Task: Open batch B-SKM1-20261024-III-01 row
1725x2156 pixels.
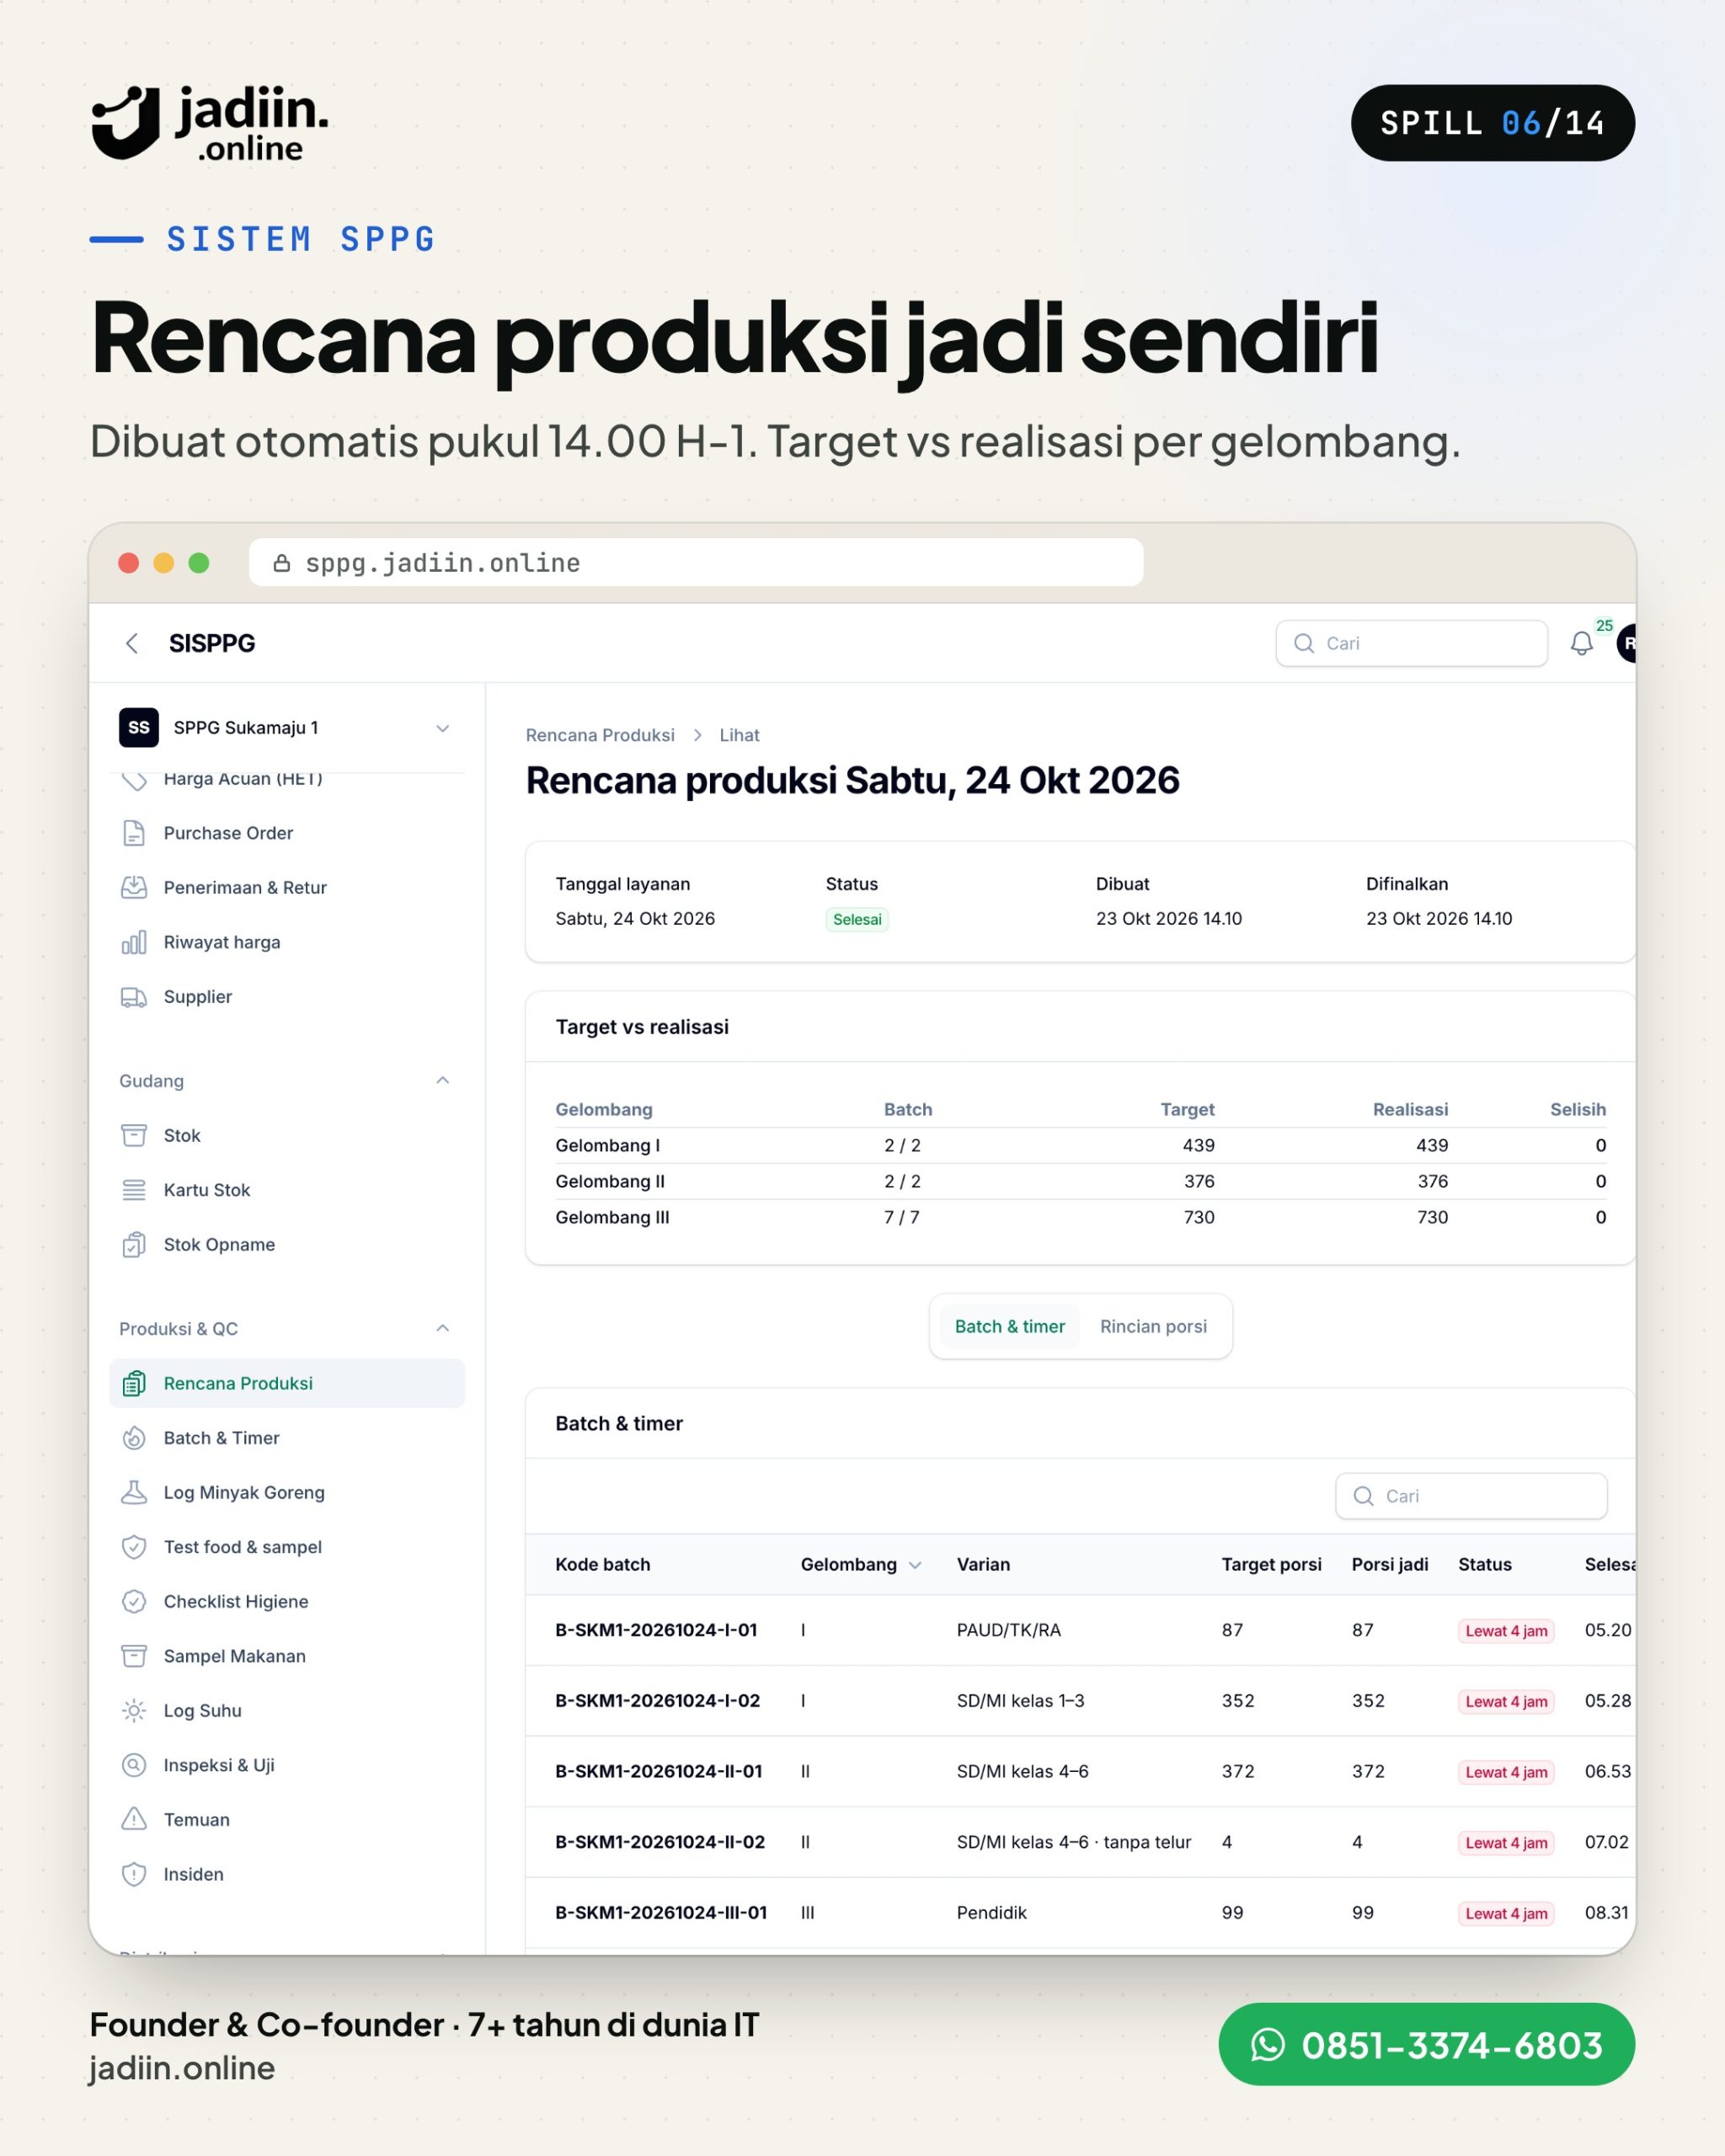Action: coord(1080,1913)
